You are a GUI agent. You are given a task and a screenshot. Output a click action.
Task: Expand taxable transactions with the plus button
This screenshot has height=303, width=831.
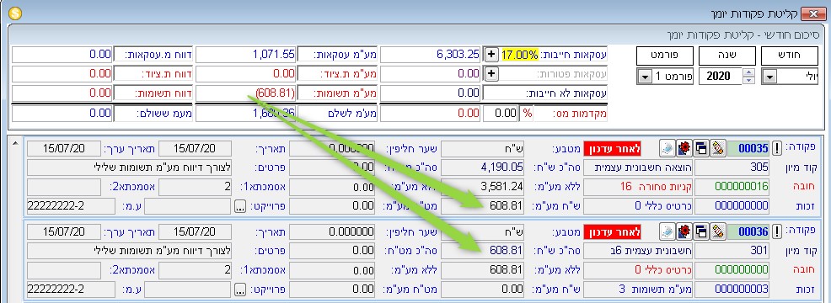(x=491, y=54)
